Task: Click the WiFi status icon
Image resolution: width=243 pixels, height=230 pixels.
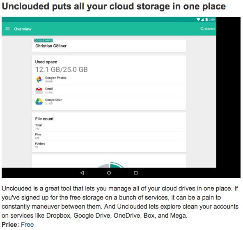Action: [198, 20]
